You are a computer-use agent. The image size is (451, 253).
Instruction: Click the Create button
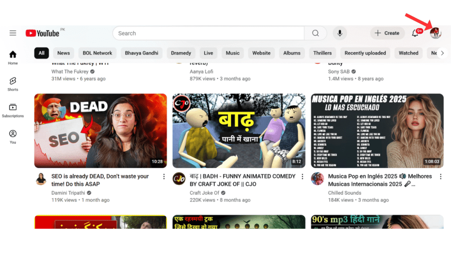(387, 33)
